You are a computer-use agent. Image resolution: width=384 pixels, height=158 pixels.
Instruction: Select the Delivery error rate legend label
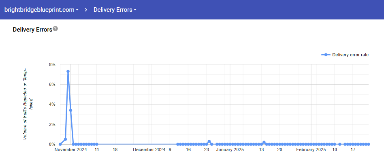[350, 55]
